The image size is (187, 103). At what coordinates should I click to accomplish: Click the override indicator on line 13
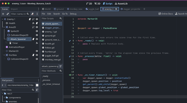click(x=70, y=56)
